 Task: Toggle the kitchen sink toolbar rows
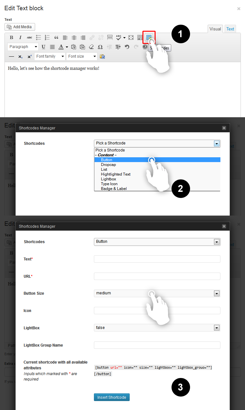[140, 37]
